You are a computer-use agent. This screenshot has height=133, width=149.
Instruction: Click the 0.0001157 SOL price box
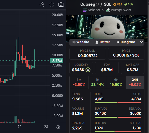click(x=126, y=54)
